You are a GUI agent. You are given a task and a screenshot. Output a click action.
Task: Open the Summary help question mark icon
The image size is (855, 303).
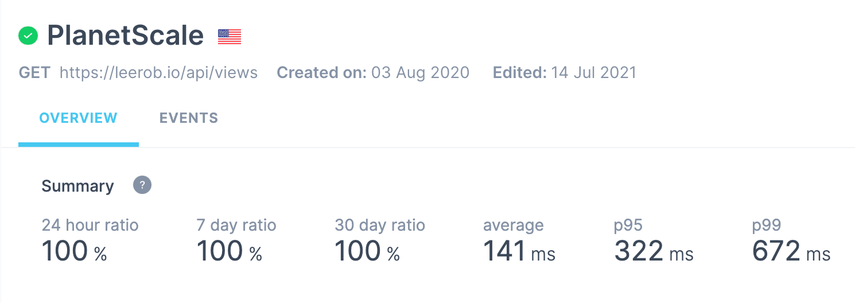142,185
